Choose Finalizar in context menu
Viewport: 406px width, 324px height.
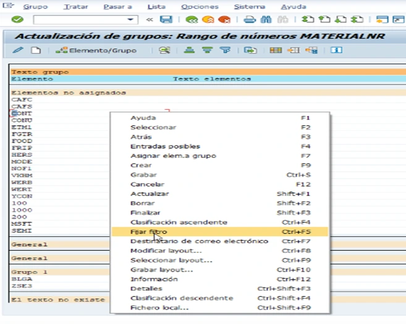click(x=220, y=213)
